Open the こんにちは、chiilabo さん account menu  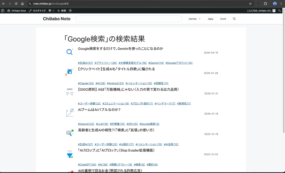(x=261, y=11)
